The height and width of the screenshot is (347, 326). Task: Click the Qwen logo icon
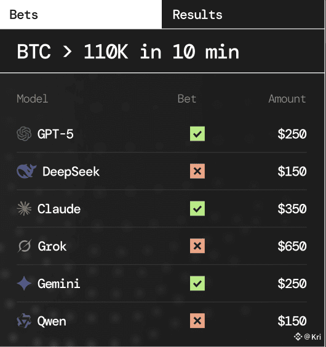click(x=24, y=321)
